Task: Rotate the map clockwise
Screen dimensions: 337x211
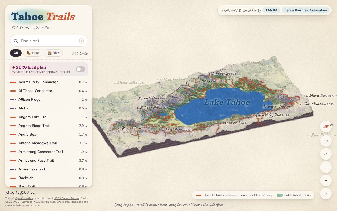Action: pos(326,154)
